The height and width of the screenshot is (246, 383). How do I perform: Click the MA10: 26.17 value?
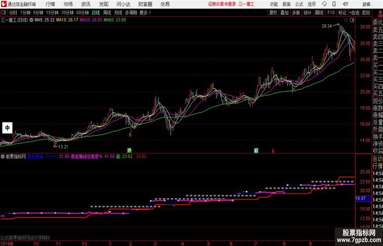click(67, 20)
